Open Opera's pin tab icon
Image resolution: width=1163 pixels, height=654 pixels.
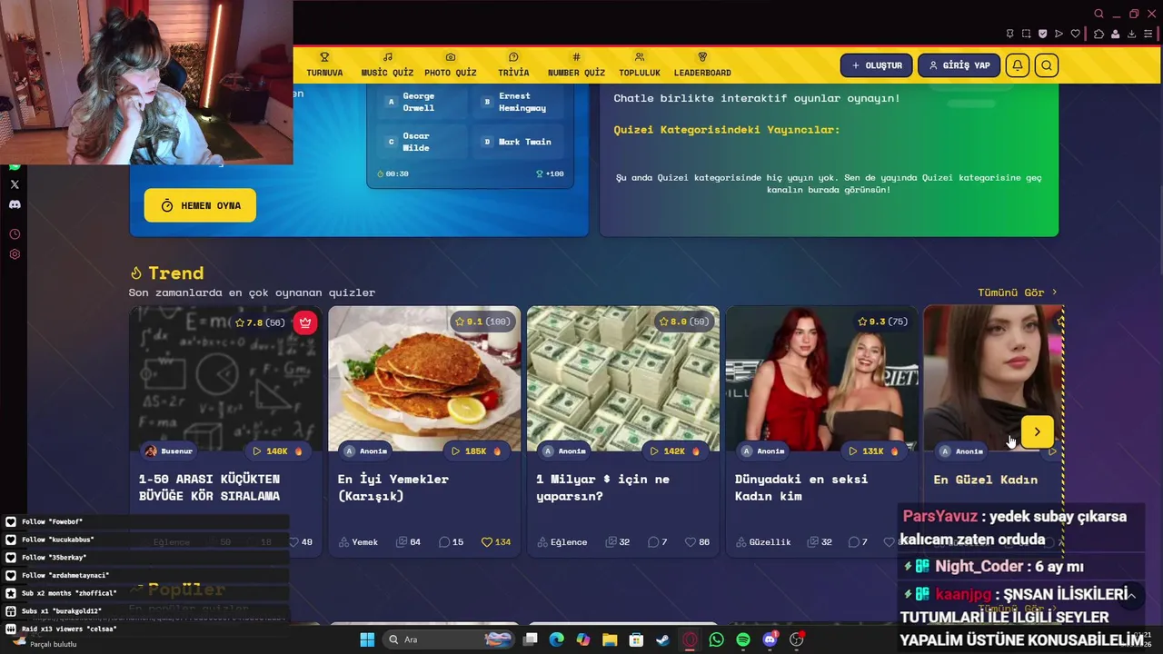(1009, 34)
